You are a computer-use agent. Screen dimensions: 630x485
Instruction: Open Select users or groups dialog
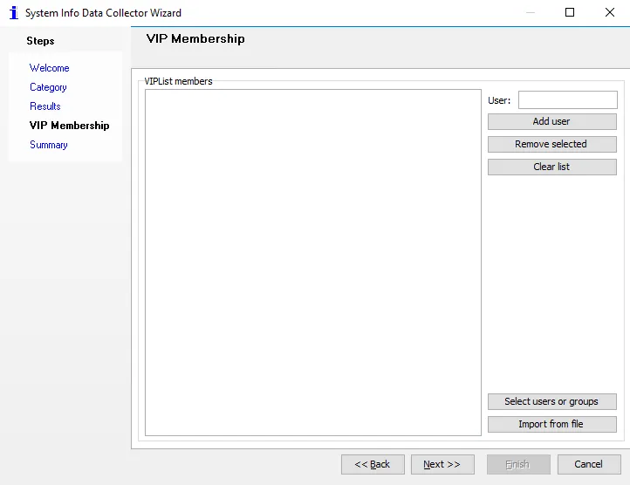552,401
